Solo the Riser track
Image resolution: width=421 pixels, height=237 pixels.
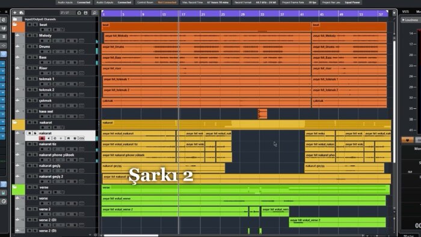35,68
